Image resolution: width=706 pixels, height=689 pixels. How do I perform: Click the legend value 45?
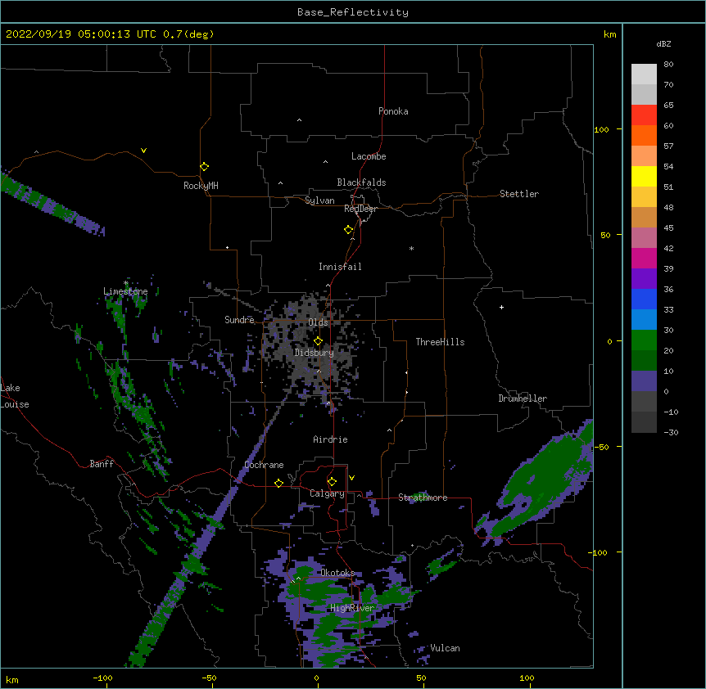[x=668, y=228]
